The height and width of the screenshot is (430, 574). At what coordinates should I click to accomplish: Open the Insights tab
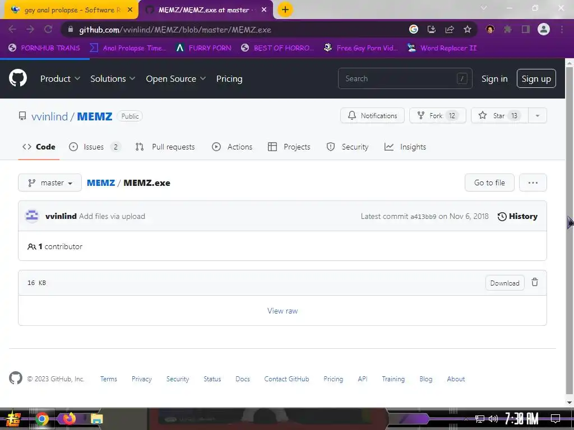click(405, 147)
